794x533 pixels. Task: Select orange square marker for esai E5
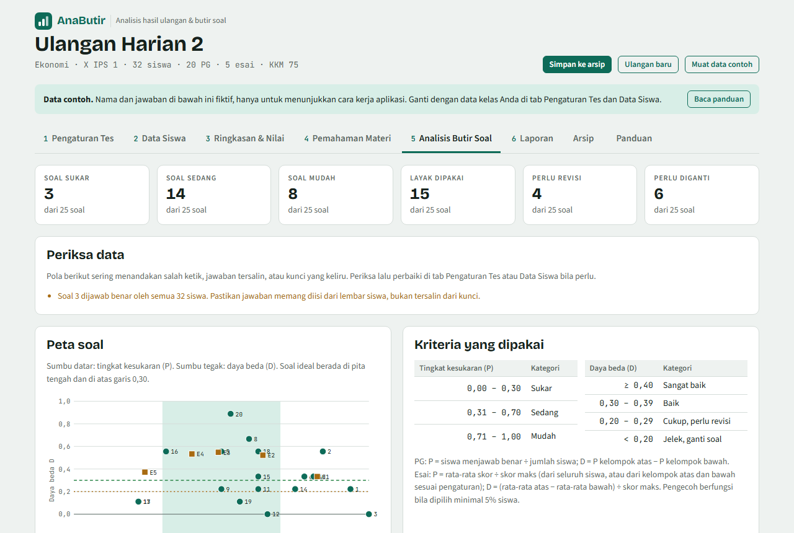click(x=145, y=472)
